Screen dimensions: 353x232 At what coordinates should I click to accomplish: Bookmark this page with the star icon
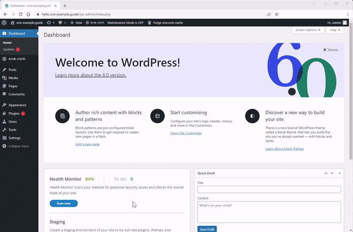pos(277,14)
